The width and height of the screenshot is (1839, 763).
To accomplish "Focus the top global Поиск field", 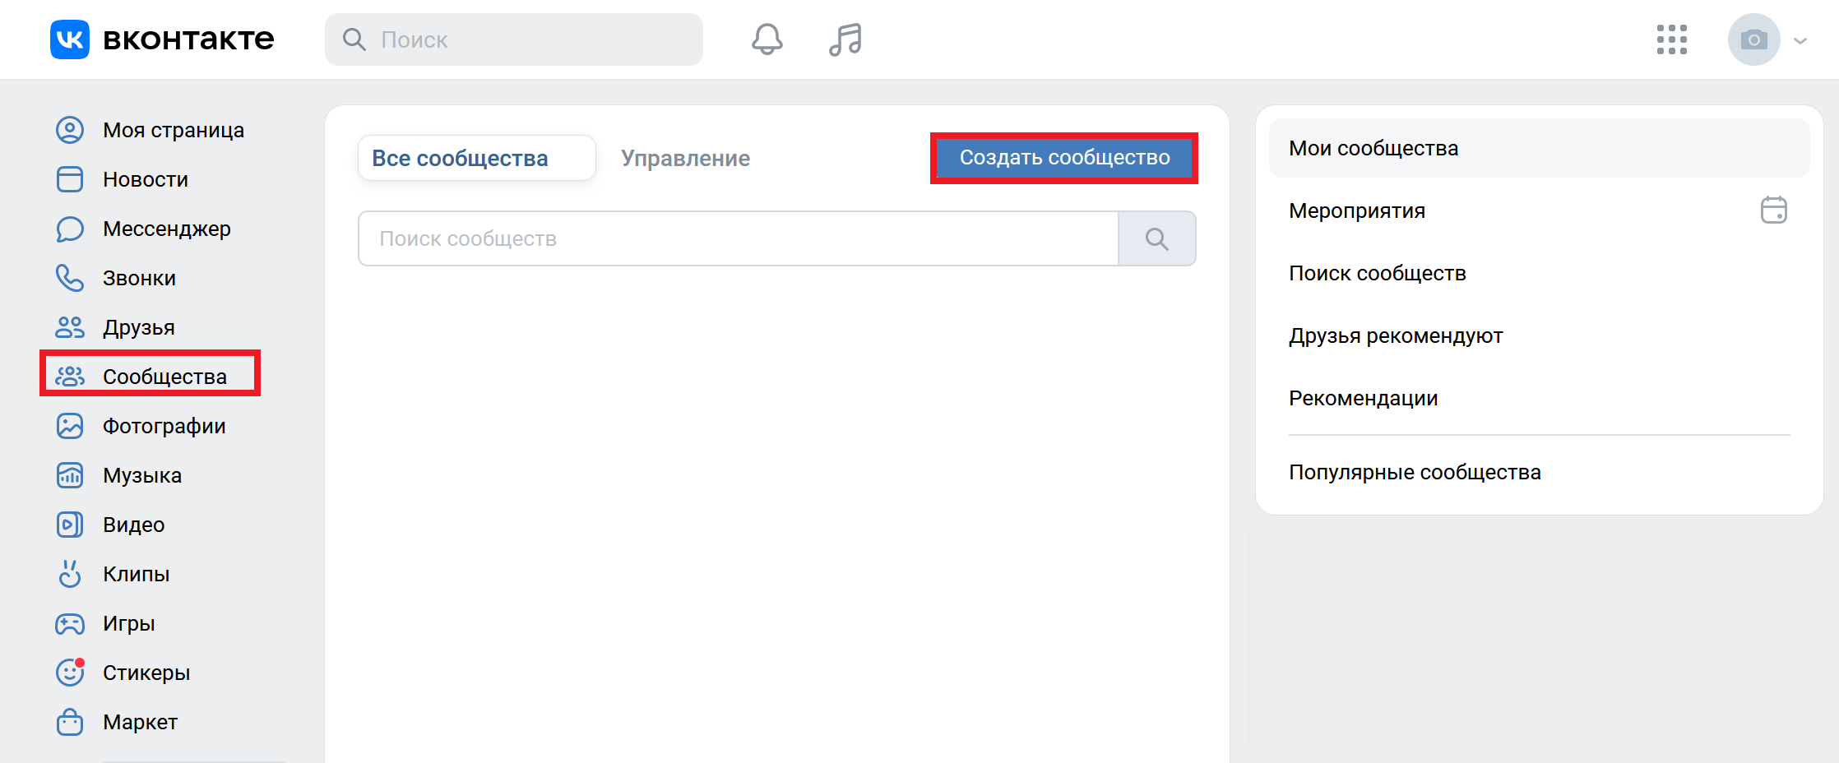I will coord(526,39).
